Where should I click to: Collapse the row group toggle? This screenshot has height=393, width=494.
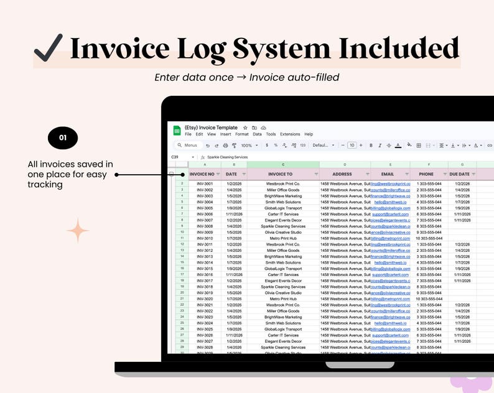[x=171, y=174]
